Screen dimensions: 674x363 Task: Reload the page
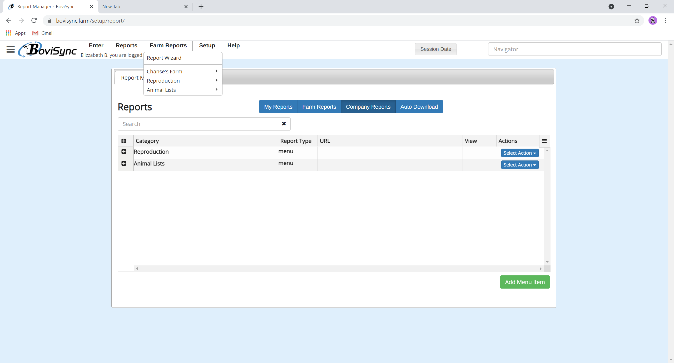coord(34,21)
